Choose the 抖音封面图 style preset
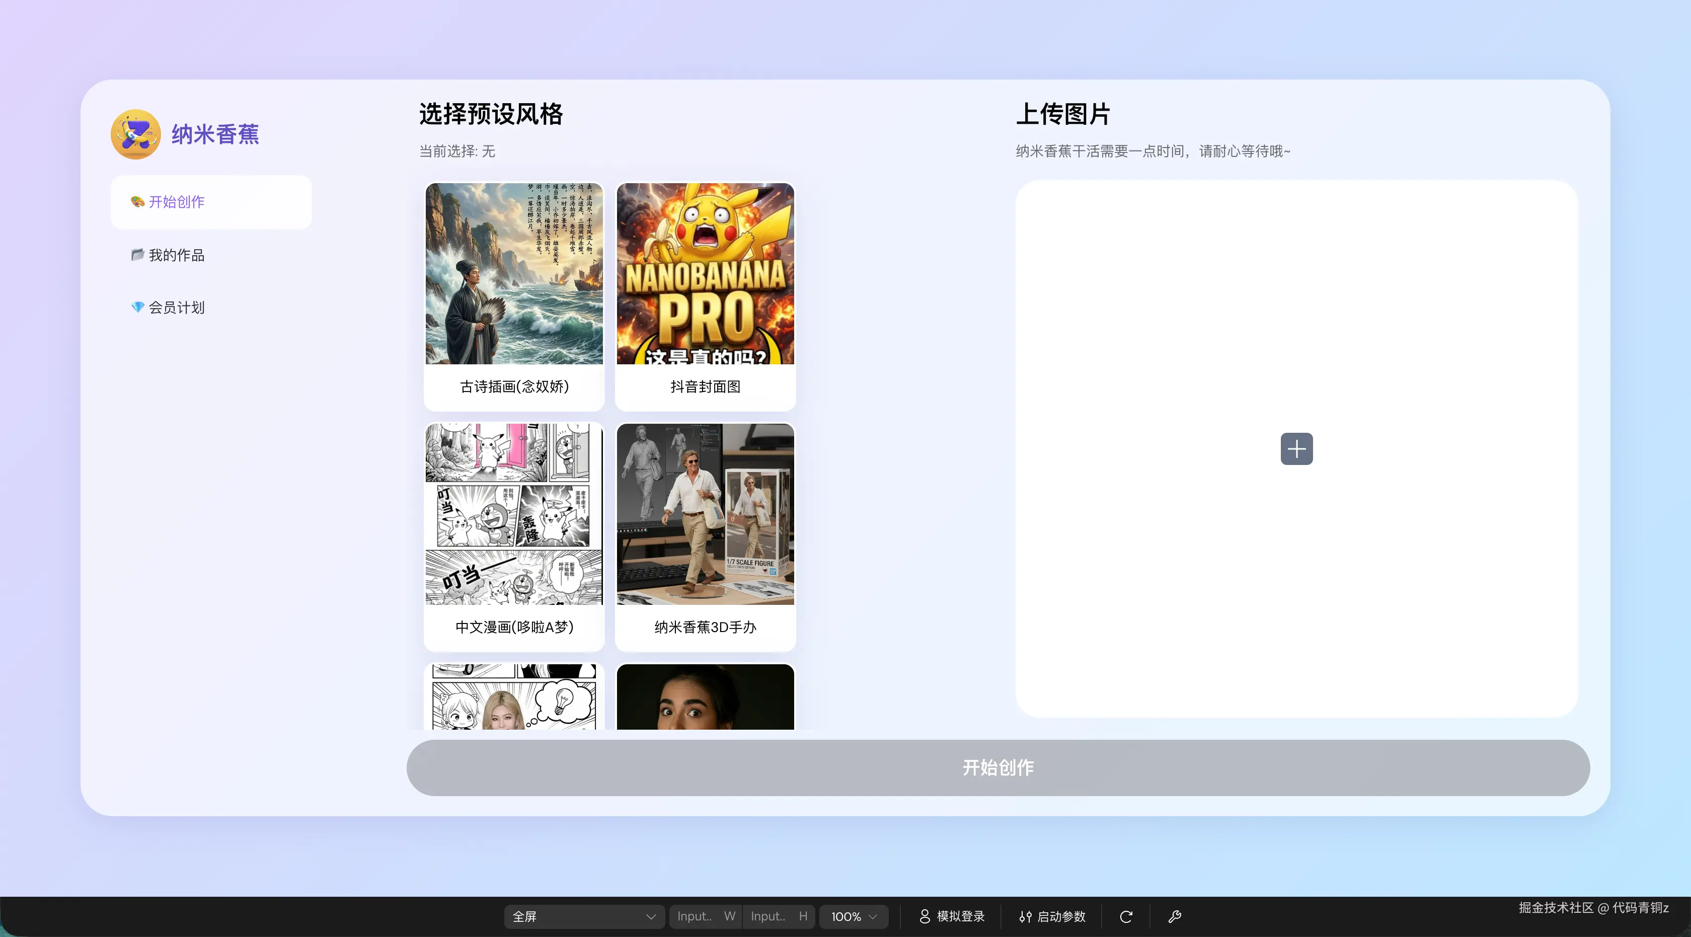The height and width of the screenshot is (937, 1691). 705,296
